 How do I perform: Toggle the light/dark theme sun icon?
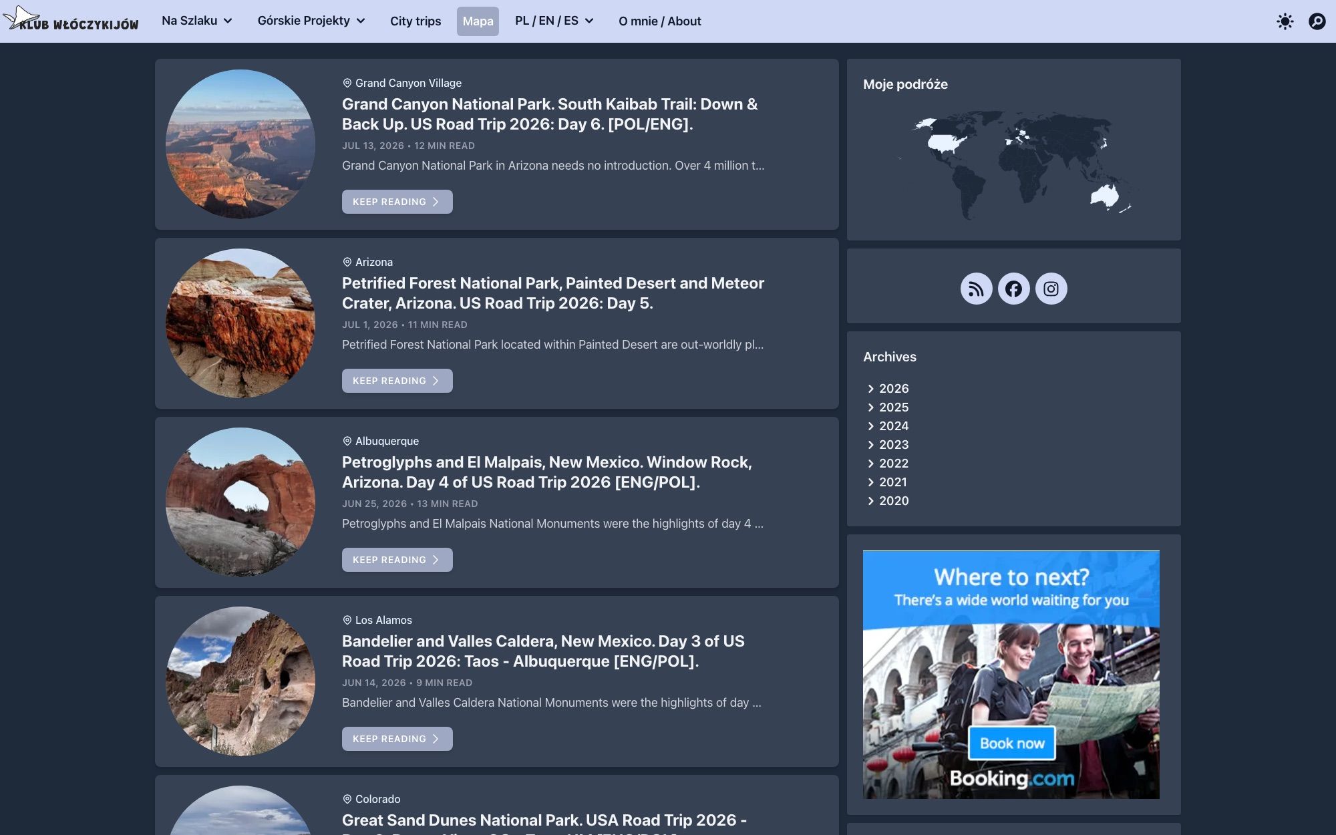coord(1285,21)
